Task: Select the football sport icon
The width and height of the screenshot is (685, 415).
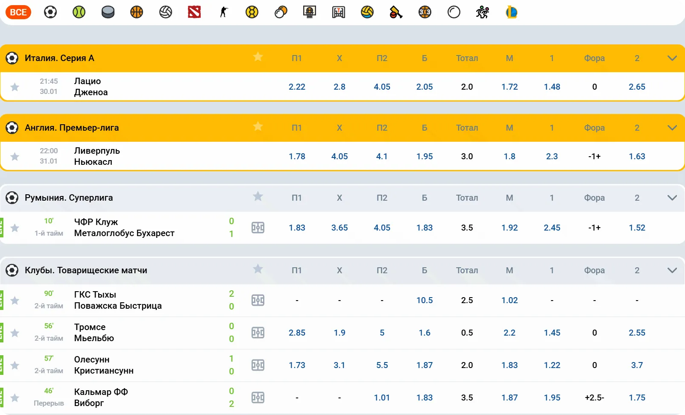Action: click(50, 12)
